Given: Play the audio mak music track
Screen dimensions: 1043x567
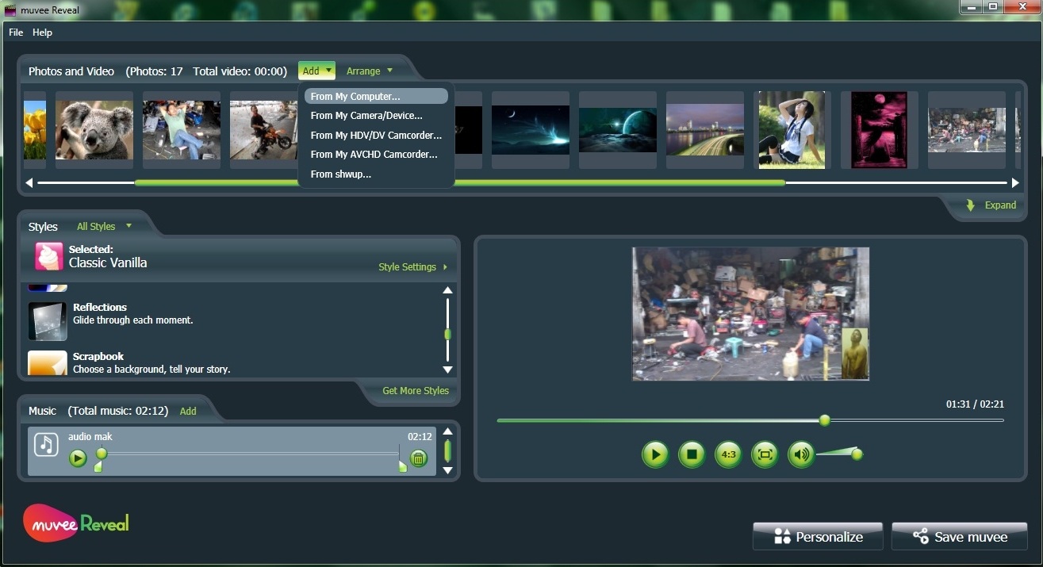Looking at the screenshot, I should (x=77, y=458).
